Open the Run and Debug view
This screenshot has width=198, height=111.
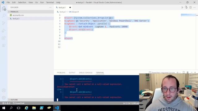[4, 31]
